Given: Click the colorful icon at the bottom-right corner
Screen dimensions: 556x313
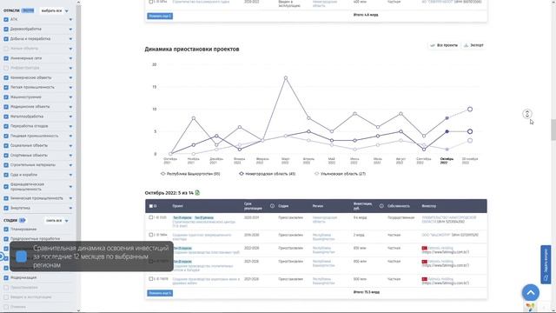Looking at the screenshot, I should 530,307.
